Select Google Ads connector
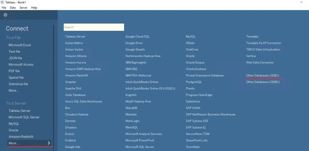This screenshot has width=309, height=151. 73,147
